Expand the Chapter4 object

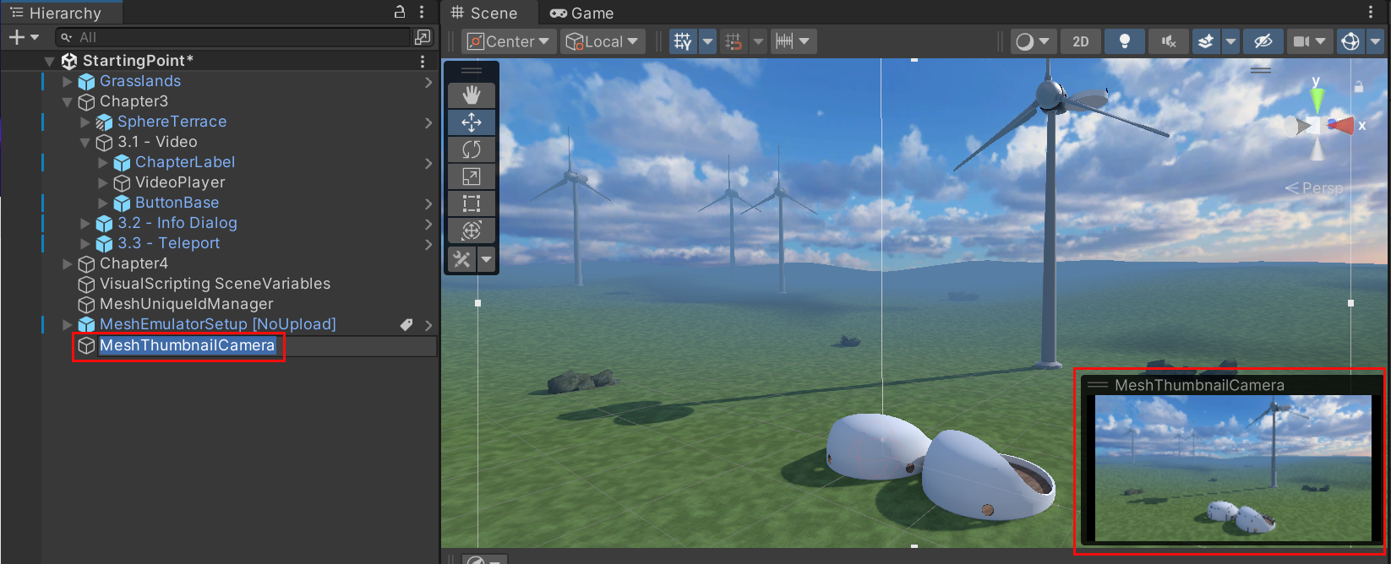click(68, 263)
